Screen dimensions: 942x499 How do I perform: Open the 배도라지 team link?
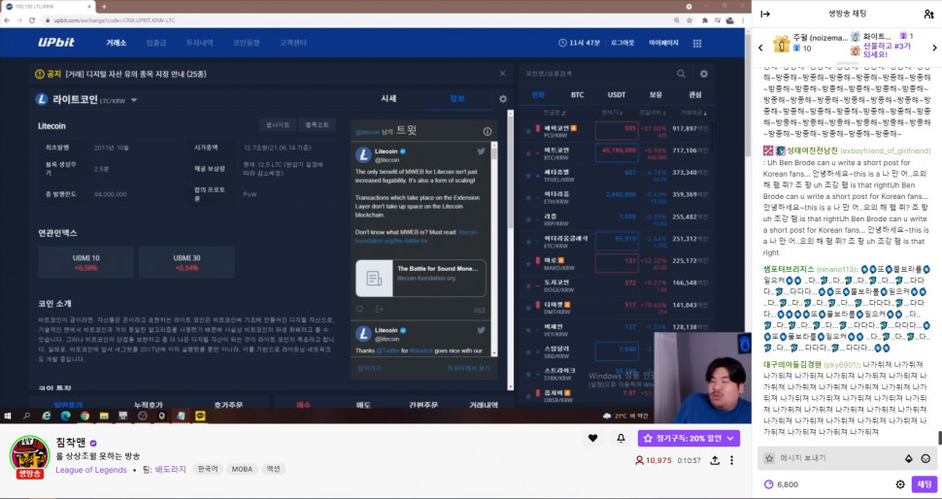click(x=171, y=470)
